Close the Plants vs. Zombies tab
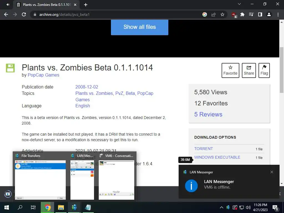This screenshot has height=213, width=284. point(75,5)
